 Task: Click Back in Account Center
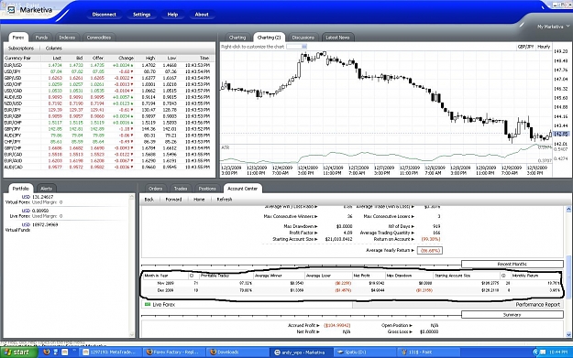tap(149, 200)
